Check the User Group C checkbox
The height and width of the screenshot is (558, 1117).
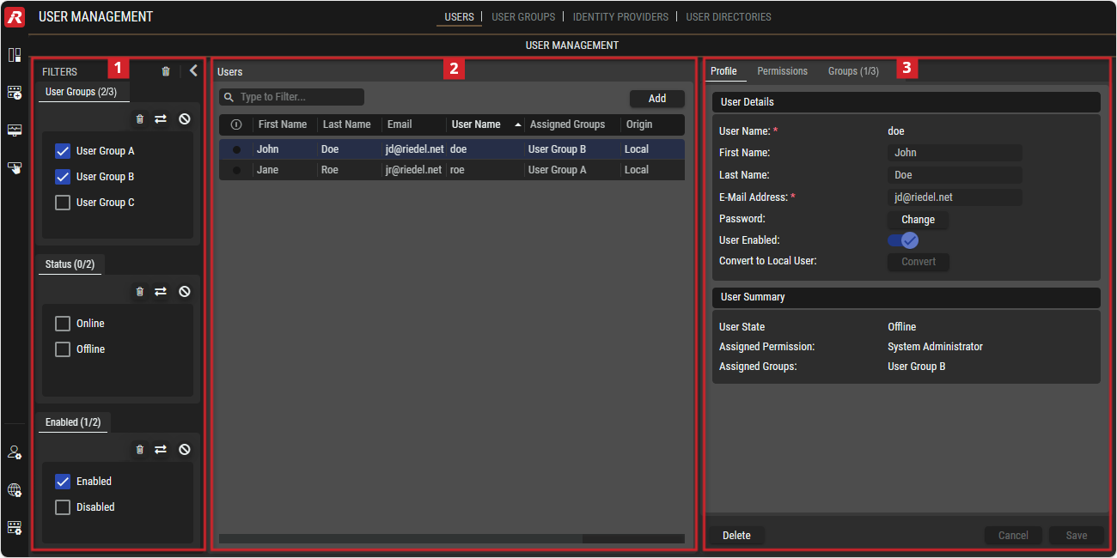[x=63, y=203]
